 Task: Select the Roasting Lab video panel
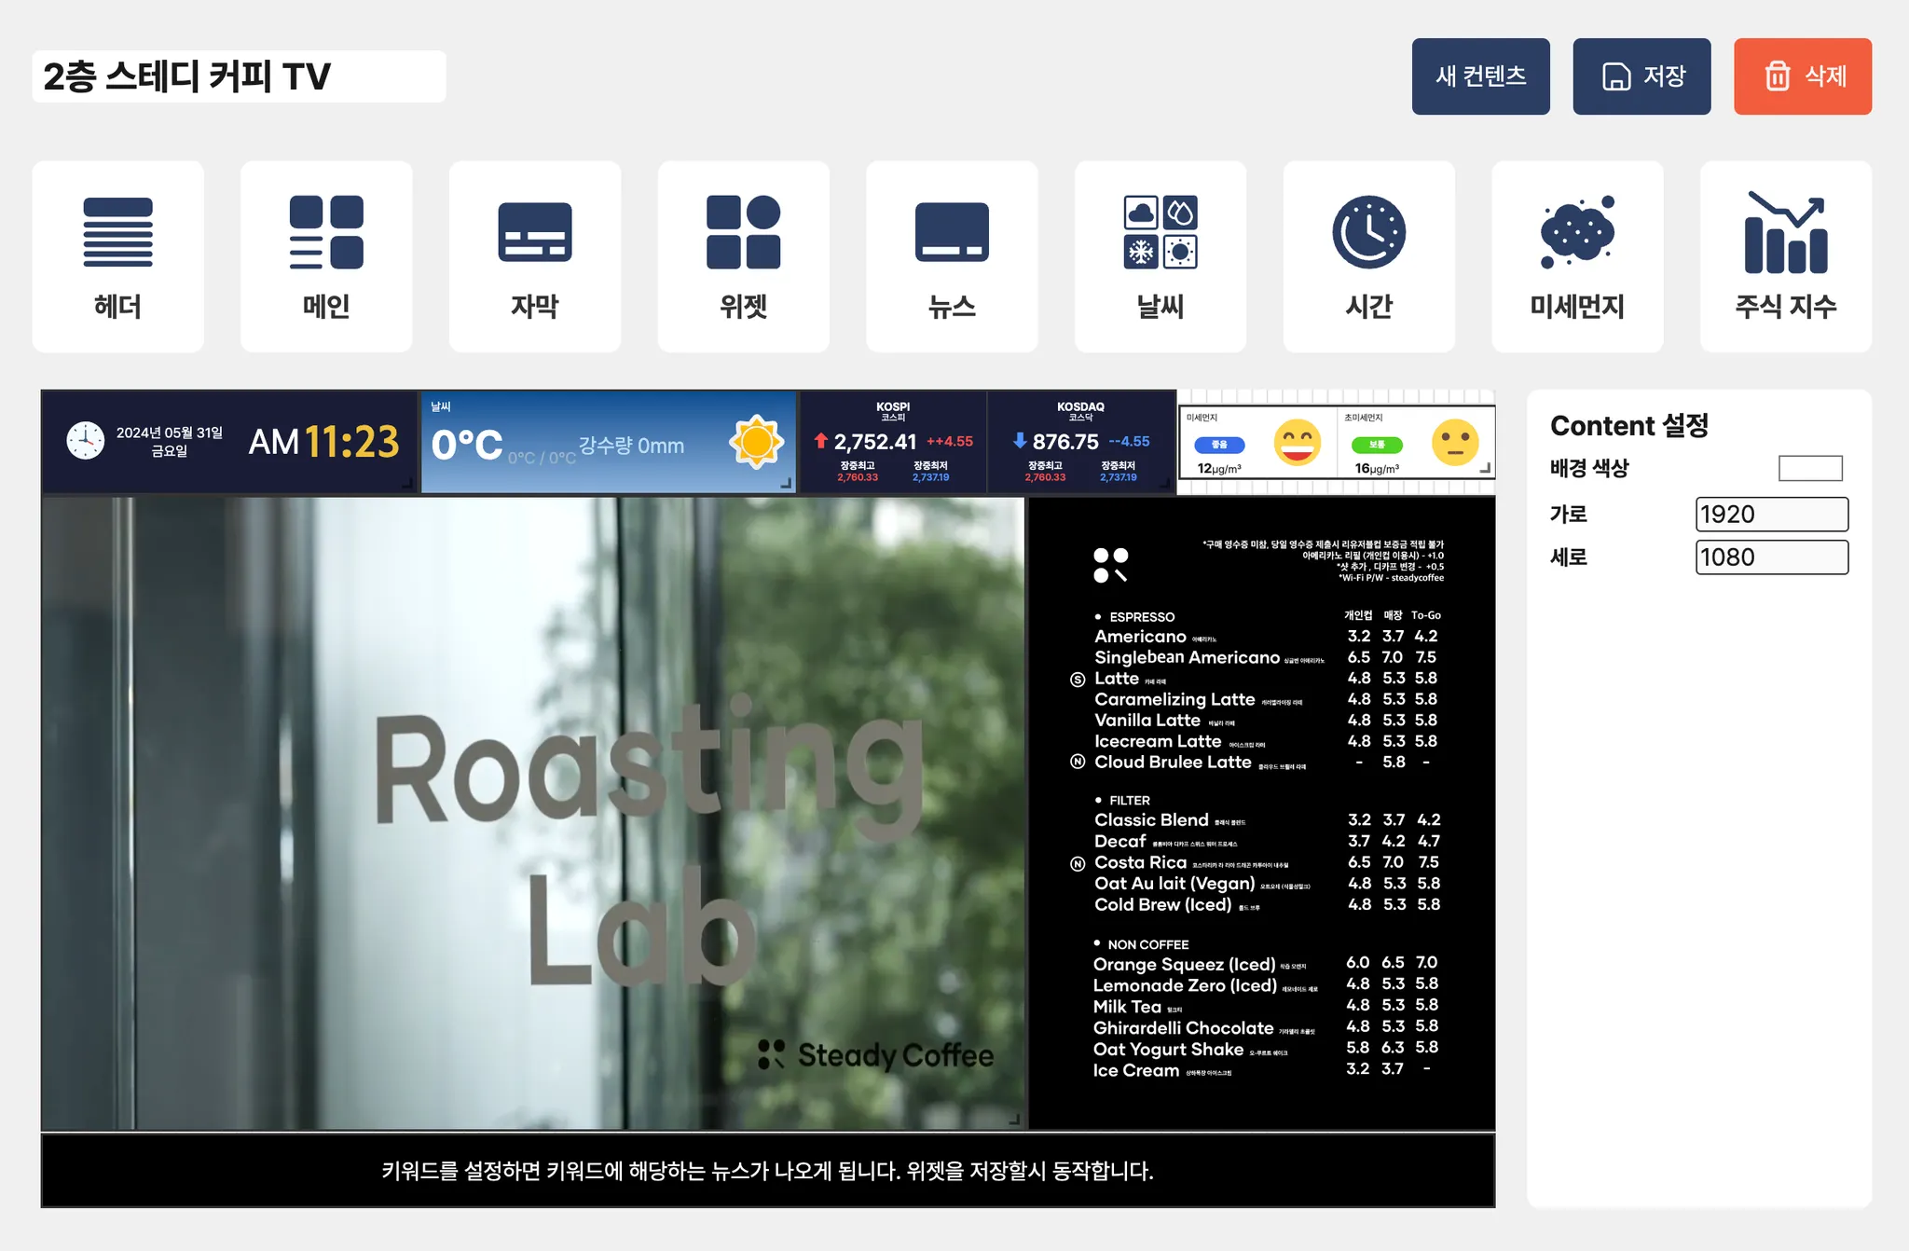[533, 813]
